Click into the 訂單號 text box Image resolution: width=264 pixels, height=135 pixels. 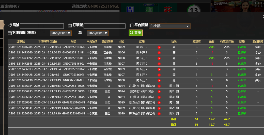pyautogui.click(x=104, y=26)
